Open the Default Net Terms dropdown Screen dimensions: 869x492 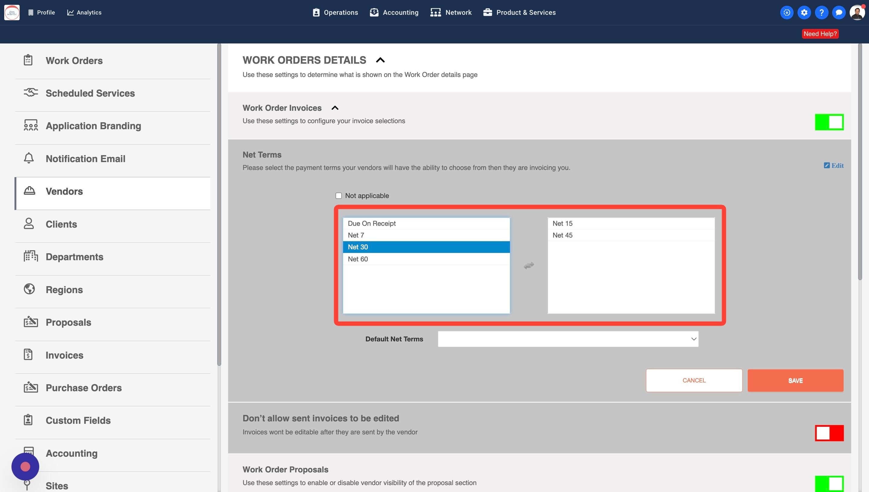click(x=568, y=339)
